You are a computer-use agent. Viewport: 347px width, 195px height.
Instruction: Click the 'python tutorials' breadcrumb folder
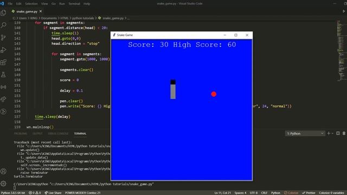(x=83, y=18)
